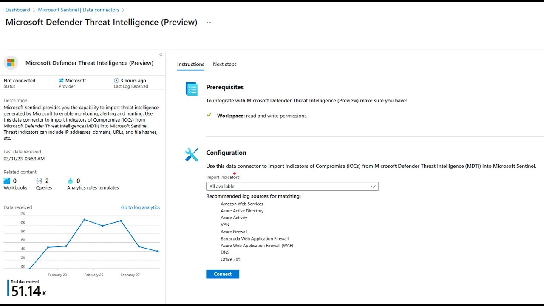Click the Prerequisites heading
Screen dimensions: 544x306
point(225,87)
